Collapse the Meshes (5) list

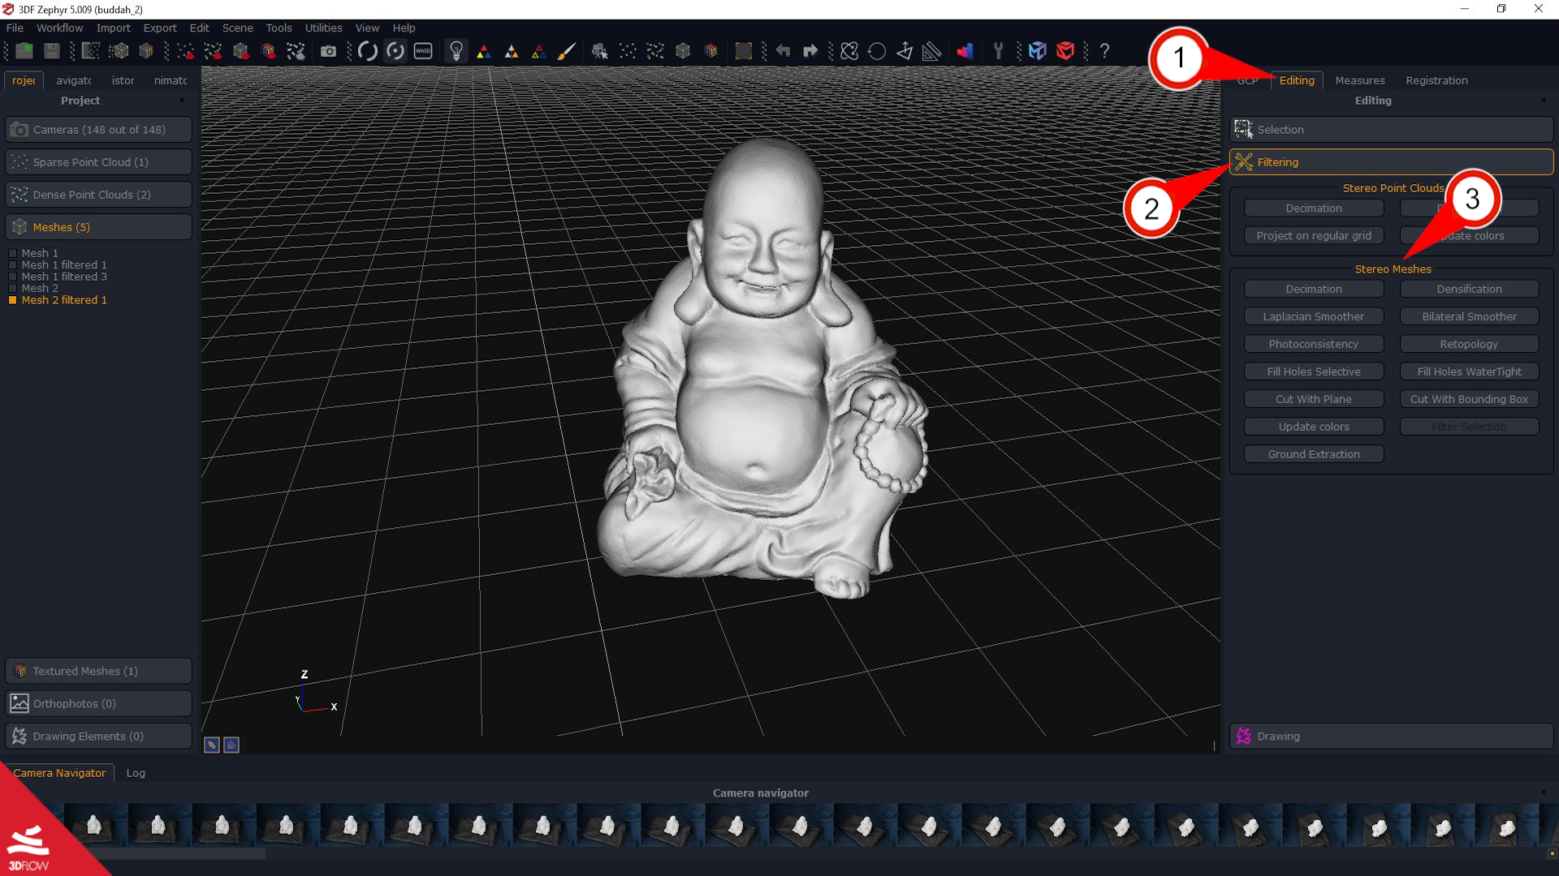coord(98,226)
